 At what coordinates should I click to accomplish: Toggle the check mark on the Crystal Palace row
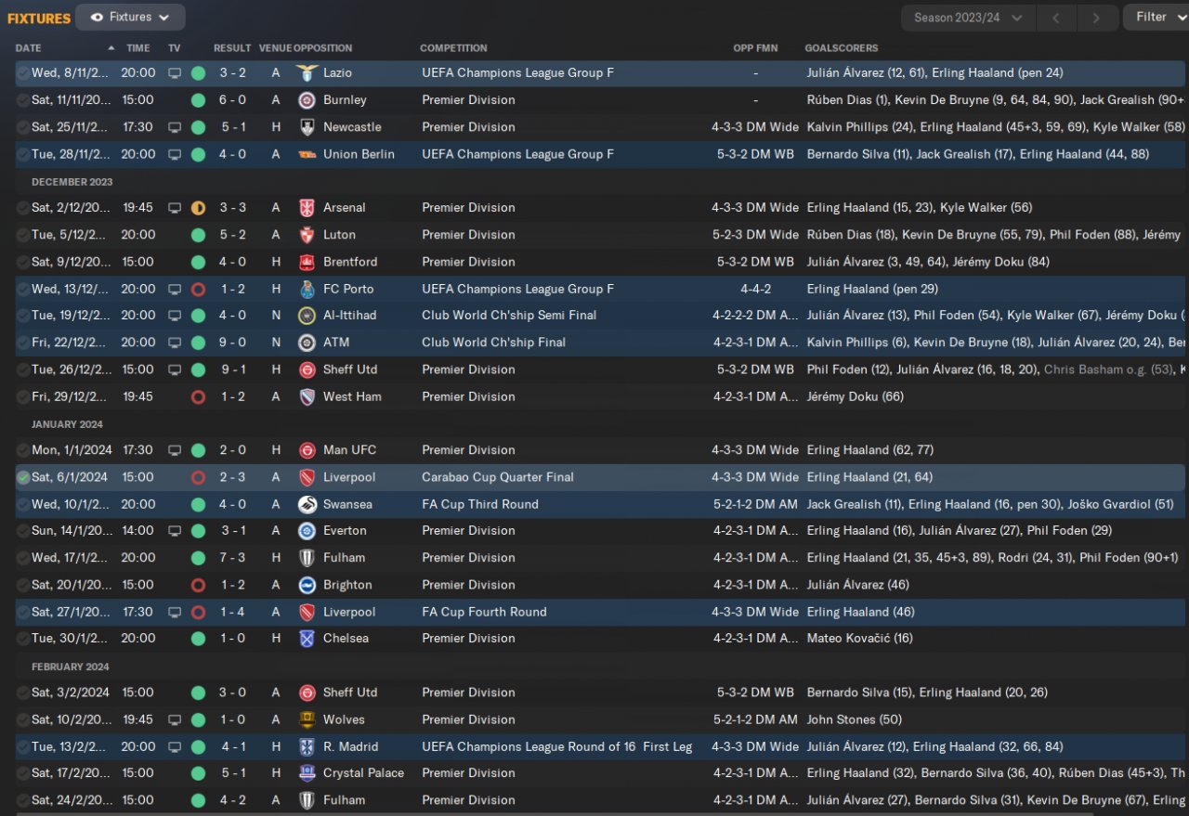(22, 773)
